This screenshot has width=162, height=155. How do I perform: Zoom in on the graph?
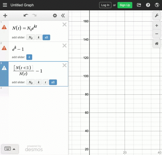157,26
